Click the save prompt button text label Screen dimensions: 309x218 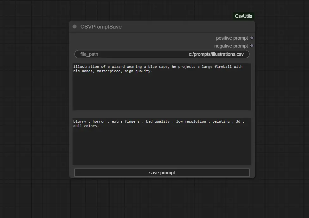click(x=162, y=172)
